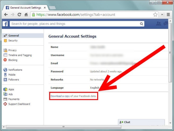Click the browser Back arrow
This screenshot has width=174, height=131.
(x=6, y=15)
